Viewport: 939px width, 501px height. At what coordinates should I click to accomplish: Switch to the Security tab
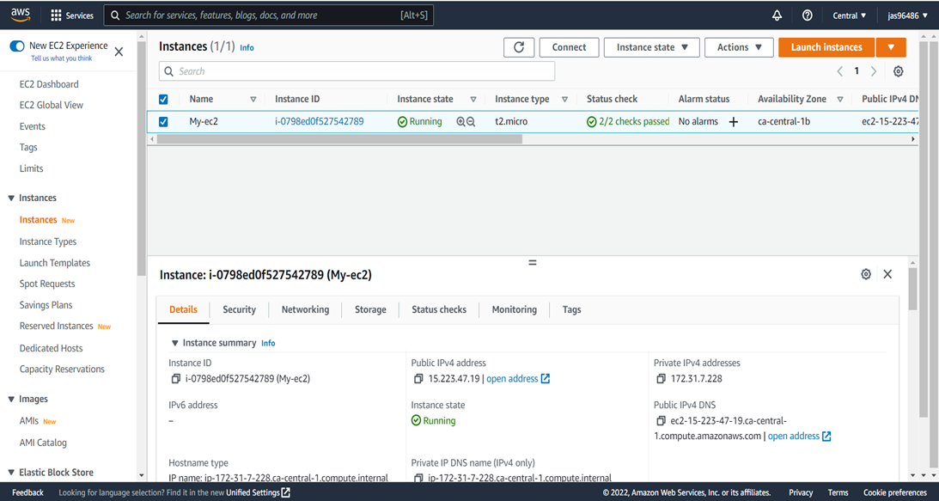[x=239, y=310]
